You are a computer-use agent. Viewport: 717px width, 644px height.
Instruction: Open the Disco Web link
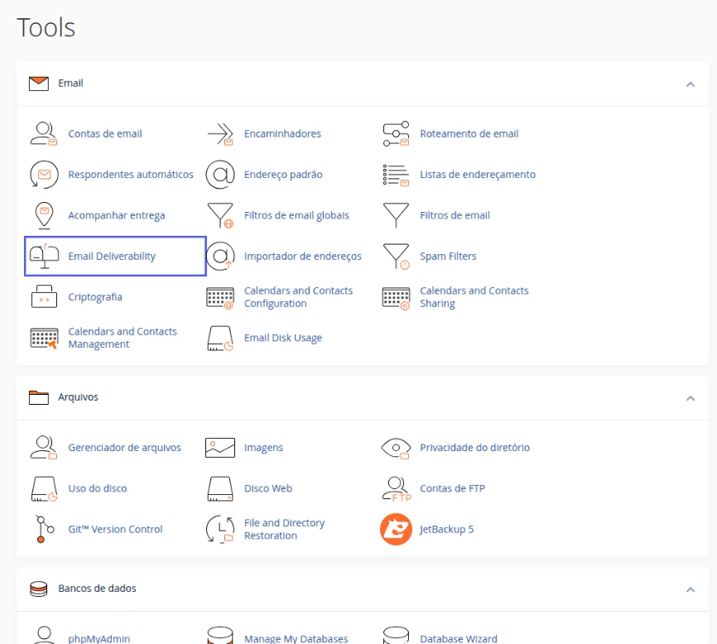coord(268,488)
